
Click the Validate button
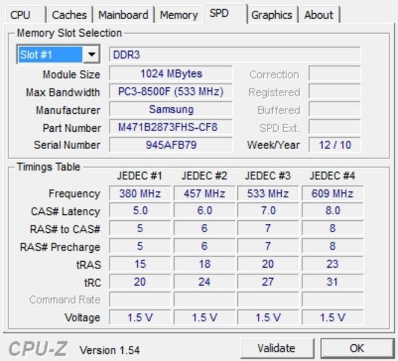coord(276,348)
